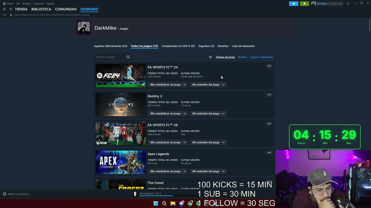Screen dimensions: 371x208
Task: Go forward with the Steam forward arrow
Action: (10, 9)
